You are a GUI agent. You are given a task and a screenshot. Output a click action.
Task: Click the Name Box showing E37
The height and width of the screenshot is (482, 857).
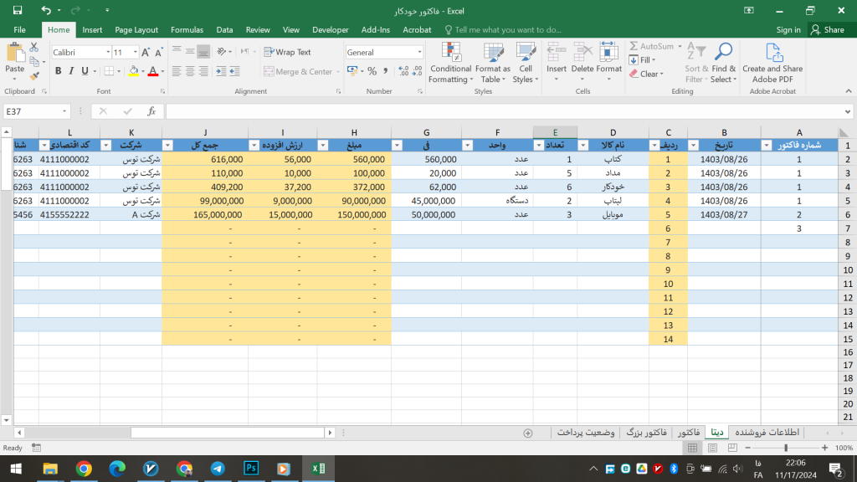click(x=33, y=111)
